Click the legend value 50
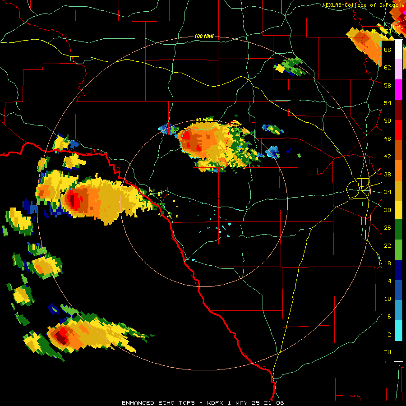This screenshot has height=406, width=406. 388,121
